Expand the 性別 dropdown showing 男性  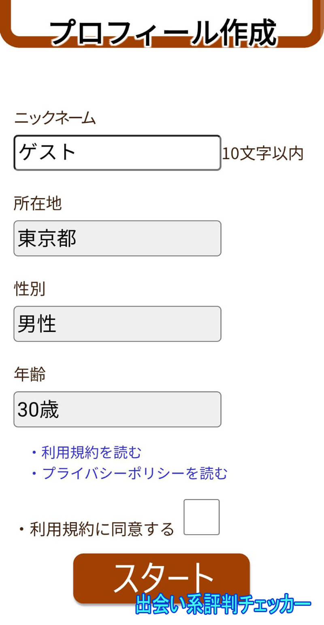pos(117,324)
